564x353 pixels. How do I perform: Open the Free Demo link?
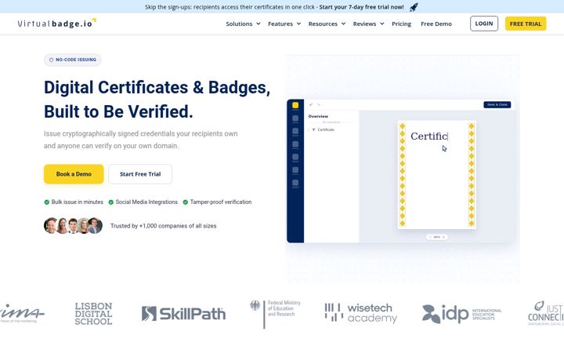(x=436, y=24)
